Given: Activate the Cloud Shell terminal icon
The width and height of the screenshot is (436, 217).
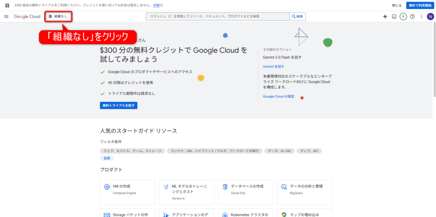Looking at the screenshot, I should tap(394, 17).
